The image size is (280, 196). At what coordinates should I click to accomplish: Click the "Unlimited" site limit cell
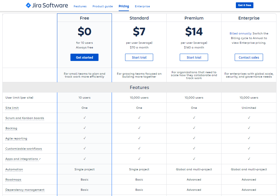[x=249, y=108]
